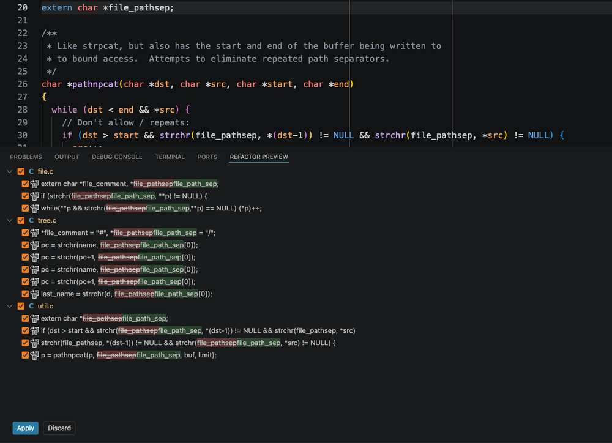The image size is (612, 443).
Task: Click edit icon on 'while(**p && strchr' row
Action: [35, 209]
